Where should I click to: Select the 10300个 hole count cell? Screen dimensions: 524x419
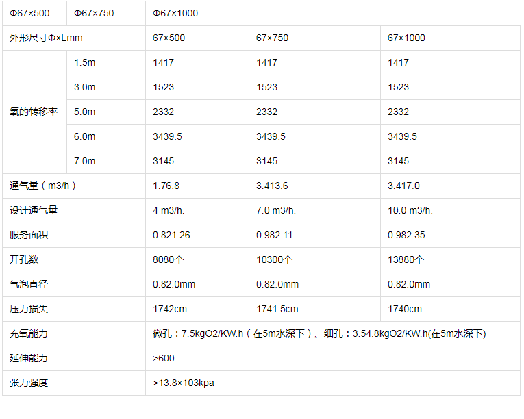tap(314, 260)
